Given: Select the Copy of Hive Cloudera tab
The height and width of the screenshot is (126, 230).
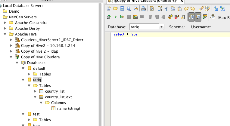Looking at the screenshot, I should pos(145,1).
